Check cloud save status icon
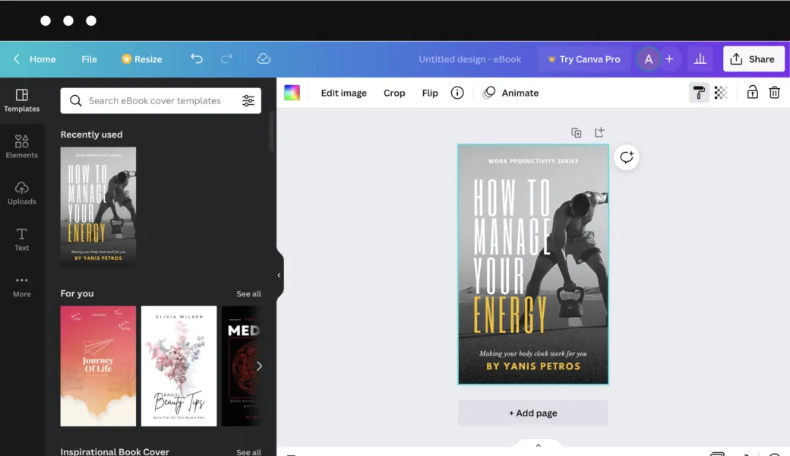The image size is (790, 456). pyautogui.click(x=264, y=59)
